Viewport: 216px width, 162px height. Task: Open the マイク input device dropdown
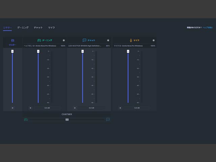pos(128,46)
